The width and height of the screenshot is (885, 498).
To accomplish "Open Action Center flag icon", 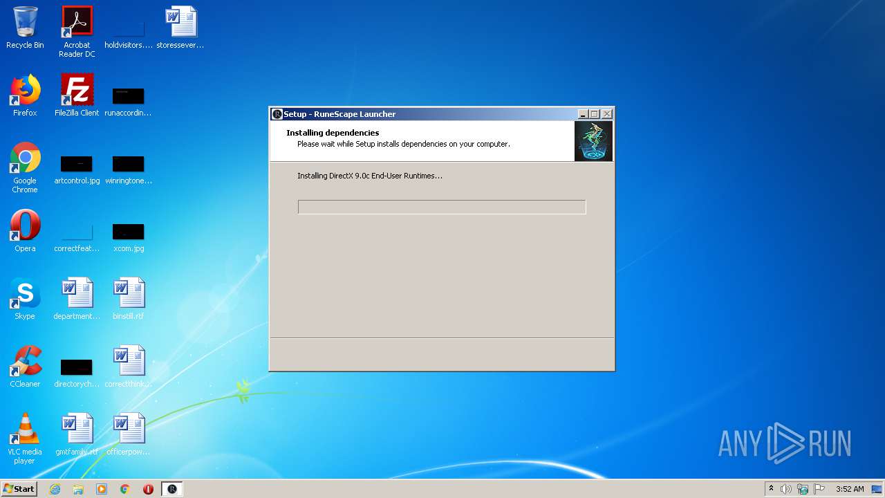I will pos(819,489).
